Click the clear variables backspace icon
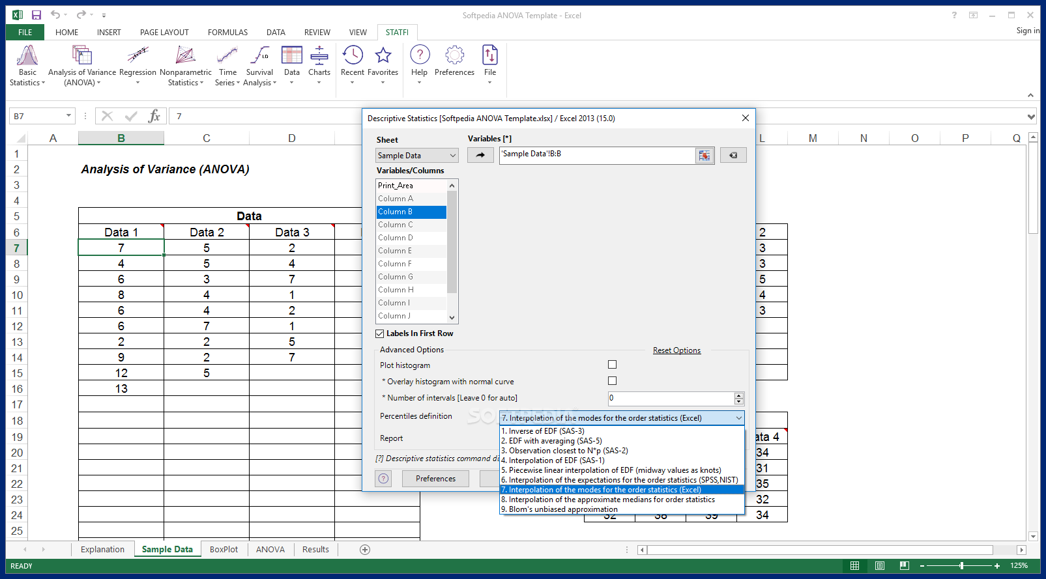Screen dimensions: 1046x579 point(733,155)
